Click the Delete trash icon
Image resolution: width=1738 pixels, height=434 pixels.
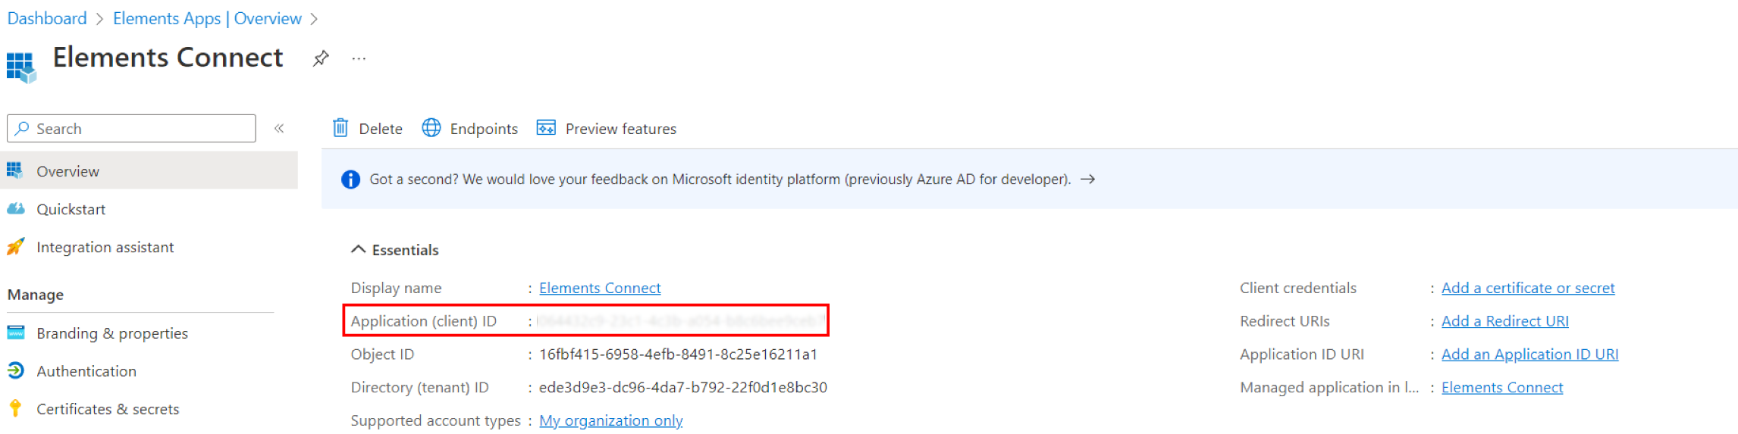(340, 128)
